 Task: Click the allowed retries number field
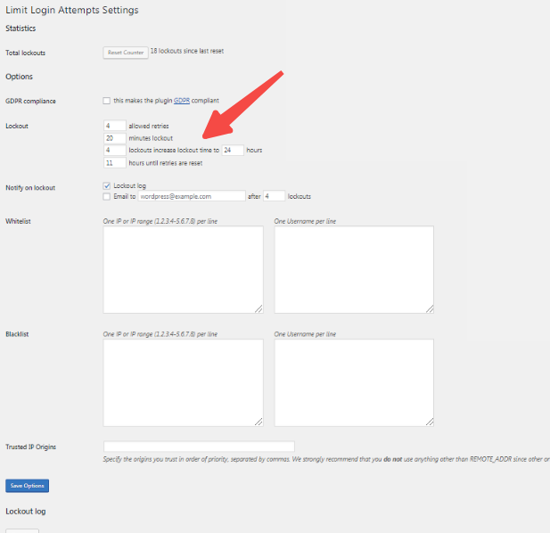pyautogui.click(x=114, y=126)
